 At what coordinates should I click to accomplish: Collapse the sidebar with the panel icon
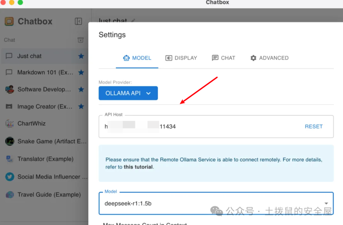(x=78, y=21)
